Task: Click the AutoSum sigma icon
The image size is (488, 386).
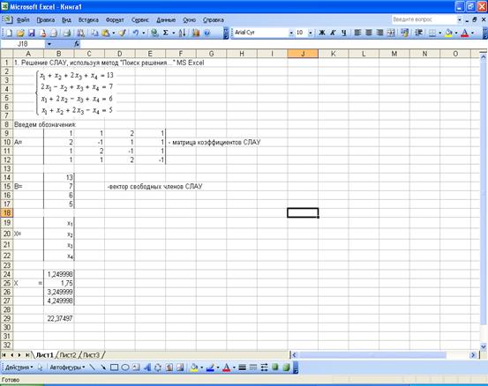Action: pyautogui.click(x=166, y=33)
